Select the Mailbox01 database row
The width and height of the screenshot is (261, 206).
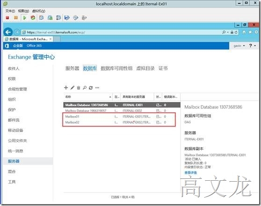[x=122, y=117]
